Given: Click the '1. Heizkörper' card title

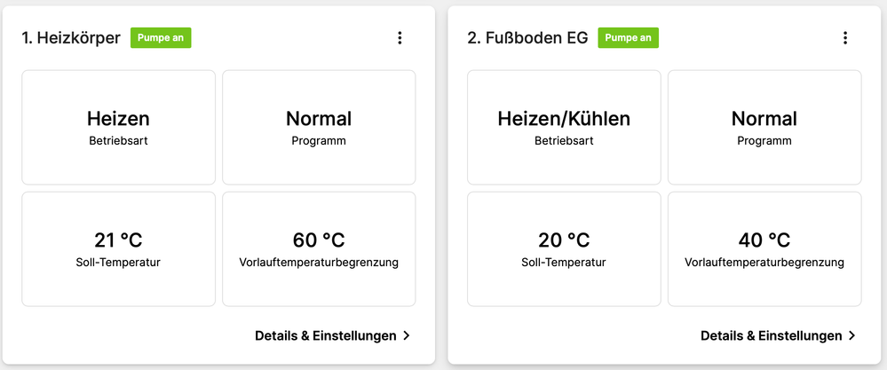Looking at the screenshot, I should (71, 38).
